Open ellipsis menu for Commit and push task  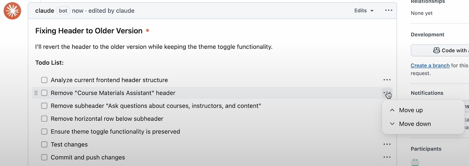[387, 157]
